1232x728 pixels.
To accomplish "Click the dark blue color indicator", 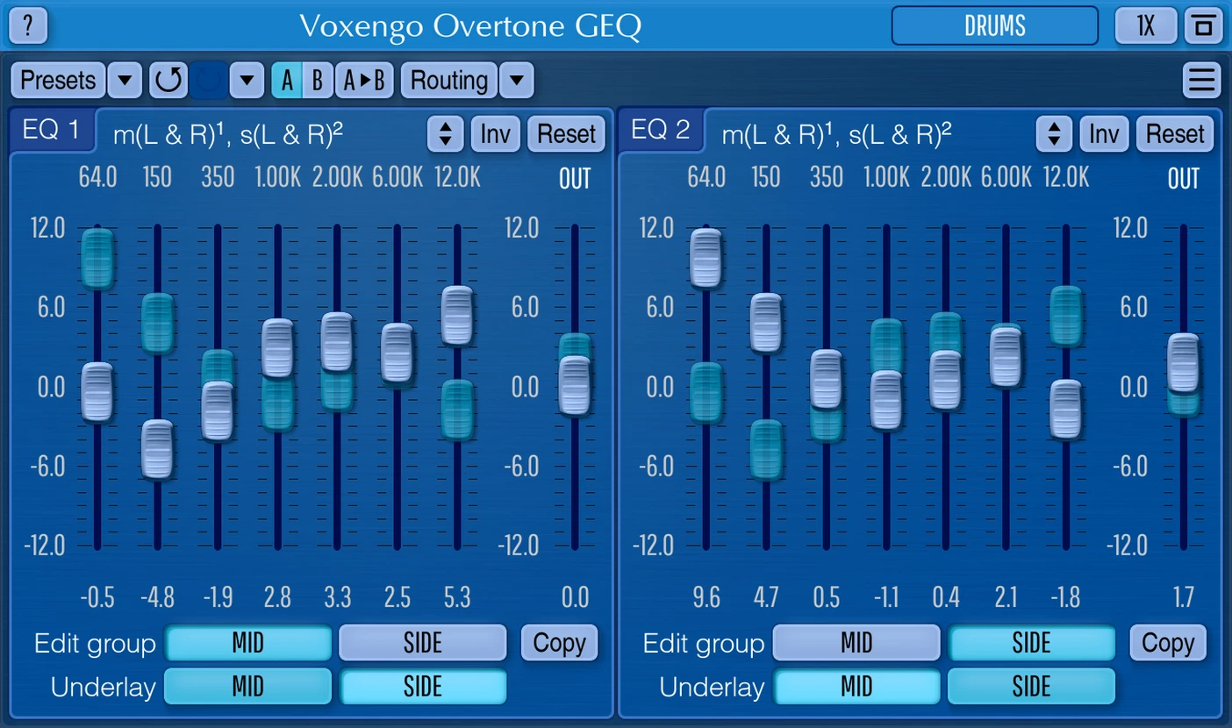I will click(x=209, y=81).
